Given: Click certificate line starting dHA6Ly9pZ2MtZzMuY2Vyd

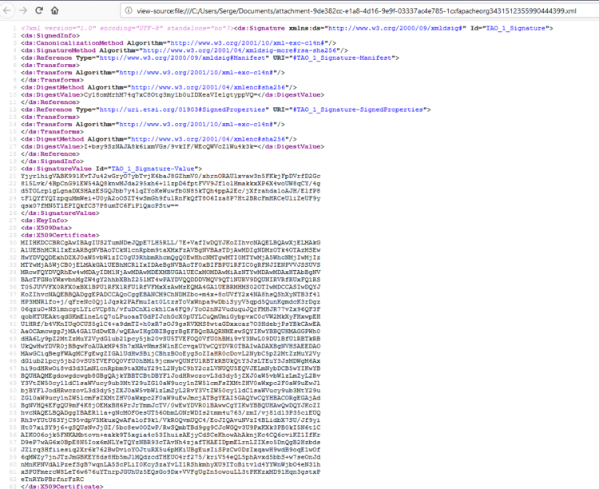Looking at the screenshot, I should (x=170, y=339).
